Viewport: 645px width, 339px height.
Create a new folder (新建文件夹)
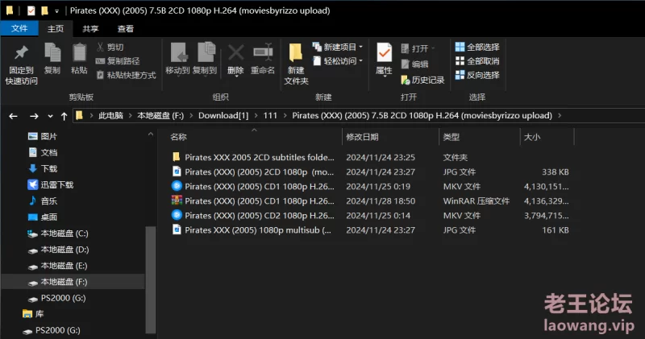coord(296,64)
